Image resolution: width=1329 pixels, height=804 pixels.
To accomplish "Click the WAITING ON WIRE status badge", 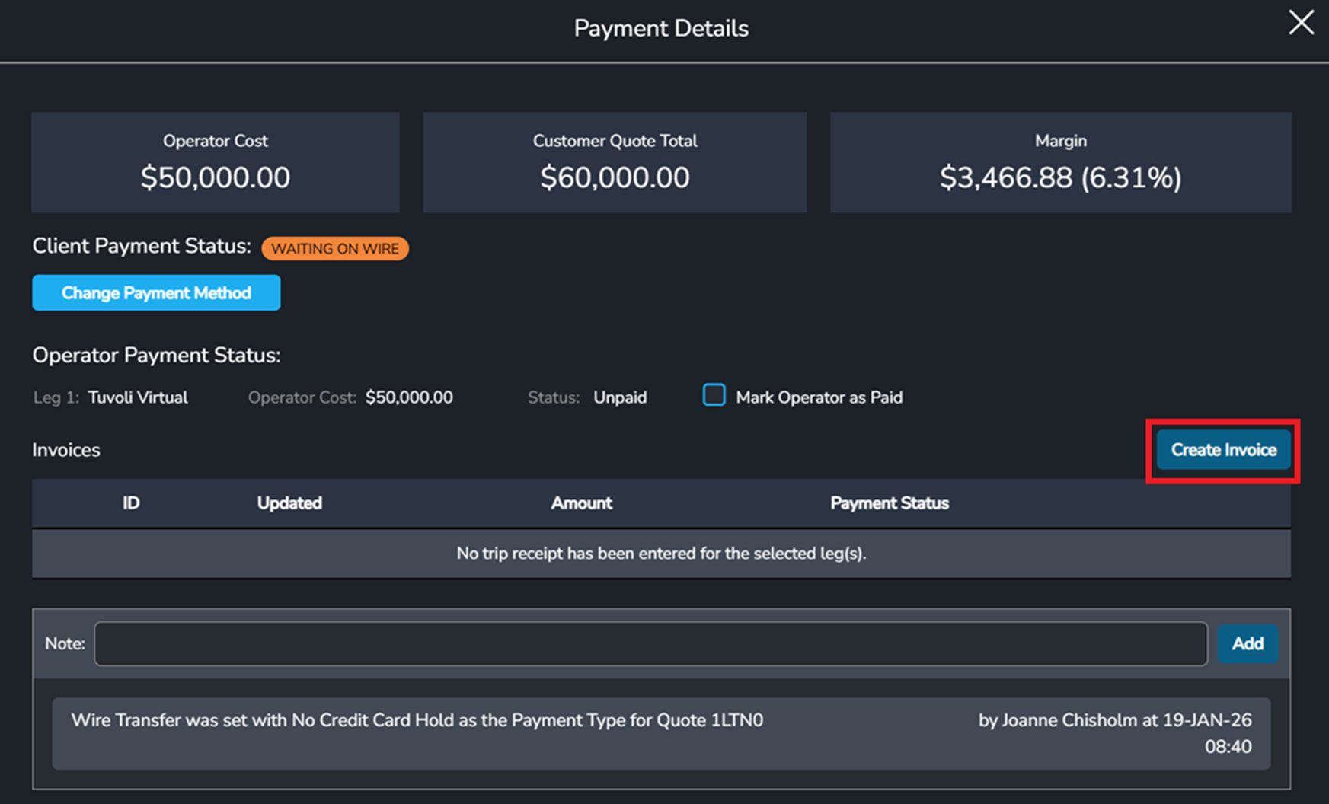I will (x=335, y=249).
